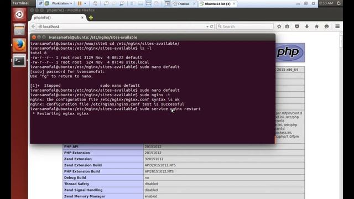Click the Zend Extension row label
Image resolution: width=354 pixels, height=199 pixels.
78,159
